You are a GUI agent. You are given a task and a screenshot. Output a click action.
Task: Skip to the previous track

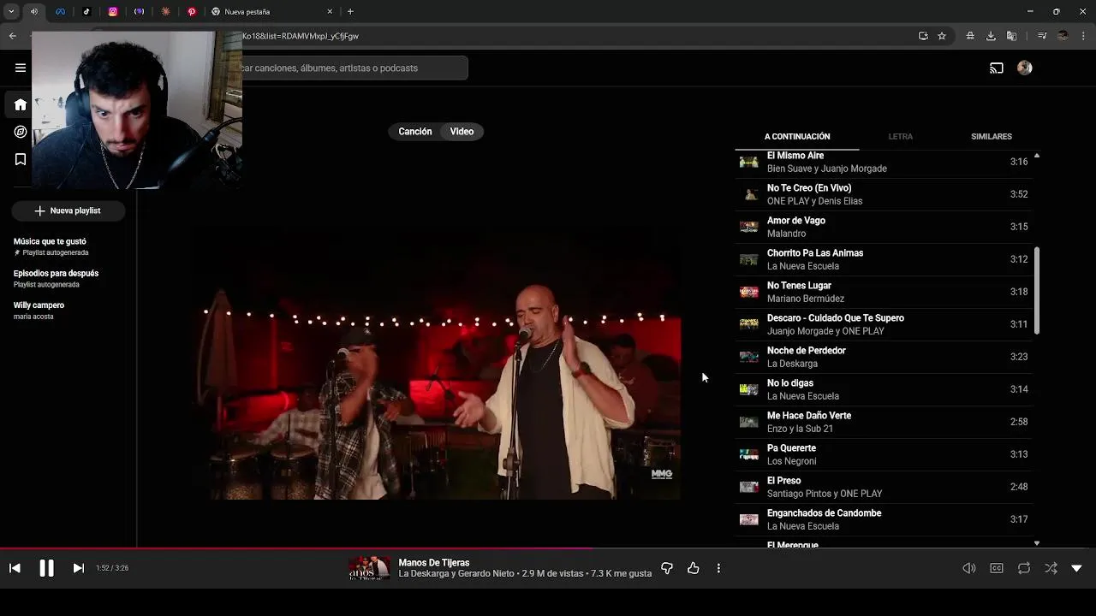point(15,568)
